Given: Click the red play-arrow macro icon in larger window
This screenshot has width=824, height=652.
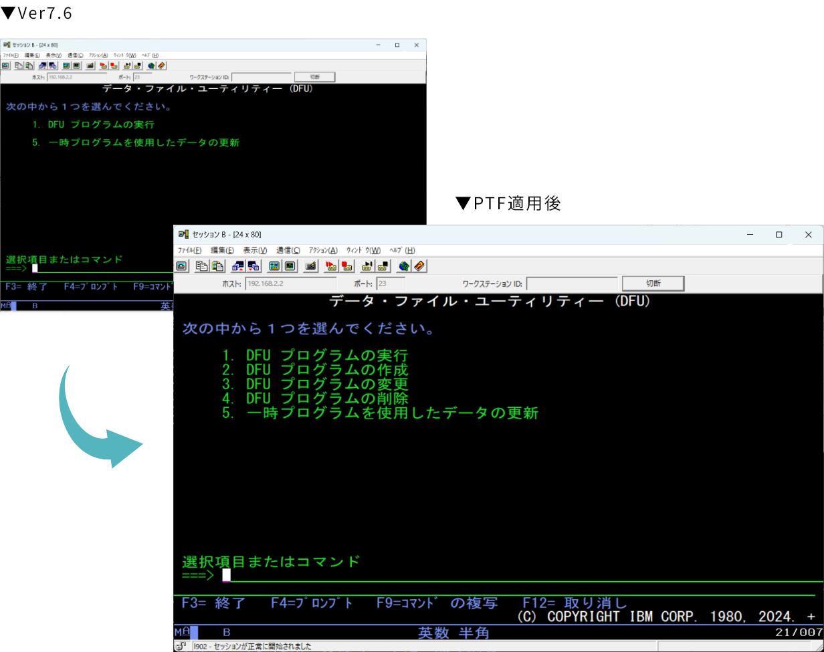Looking at the screenshot, I should [330, 266].
